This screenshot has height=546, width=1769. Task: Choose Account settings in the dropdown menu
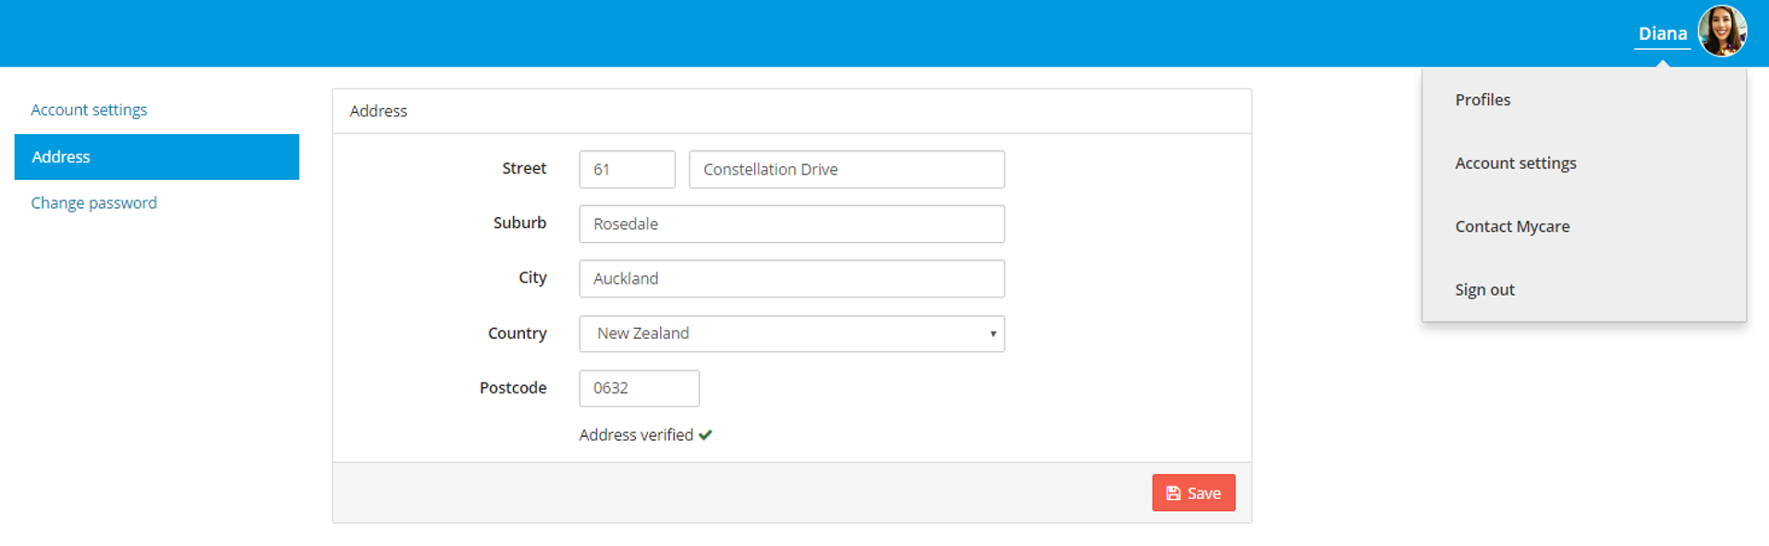click(1516, 164)
